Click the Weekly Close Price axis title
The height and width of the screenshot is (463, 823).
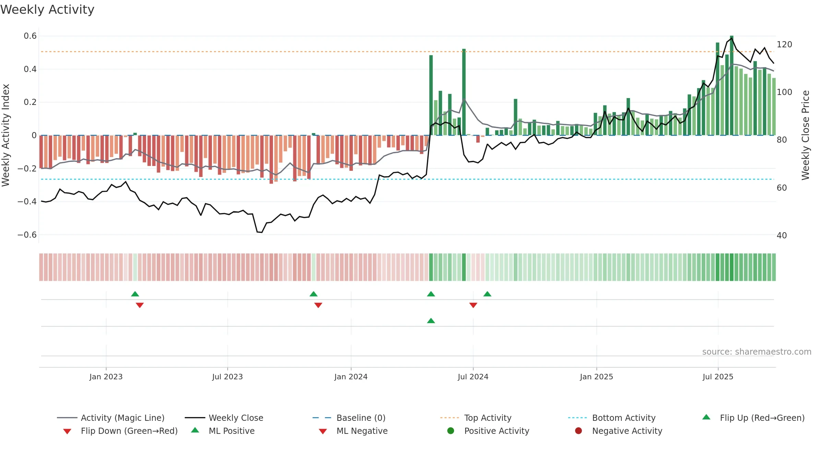(806, 135)
